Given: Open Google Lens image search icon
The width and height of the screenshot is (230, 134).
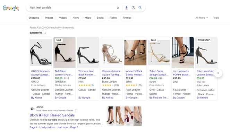Looking at the screenshot, I should (x=133, y=8).
